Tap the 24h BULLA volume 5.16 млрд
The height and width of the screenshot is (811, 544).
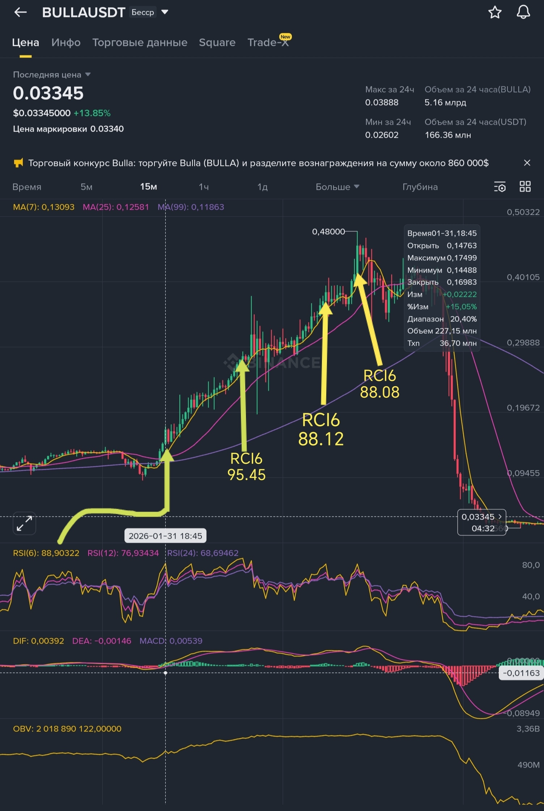tap(445, 103)
